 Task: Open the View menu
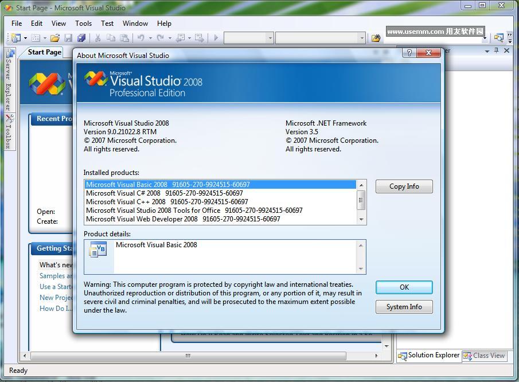58,24
